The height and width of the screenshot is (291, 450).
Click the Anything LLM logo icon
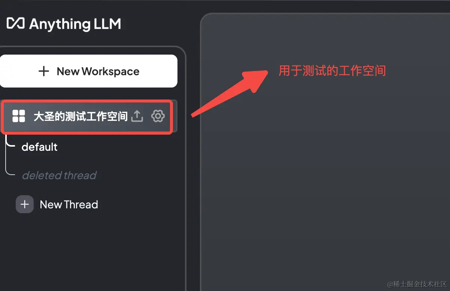point(16,24)
